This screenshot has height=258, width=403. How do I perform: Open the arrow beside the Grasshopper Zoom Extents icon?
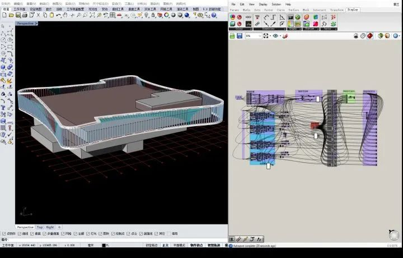click(x=270, y=36)
